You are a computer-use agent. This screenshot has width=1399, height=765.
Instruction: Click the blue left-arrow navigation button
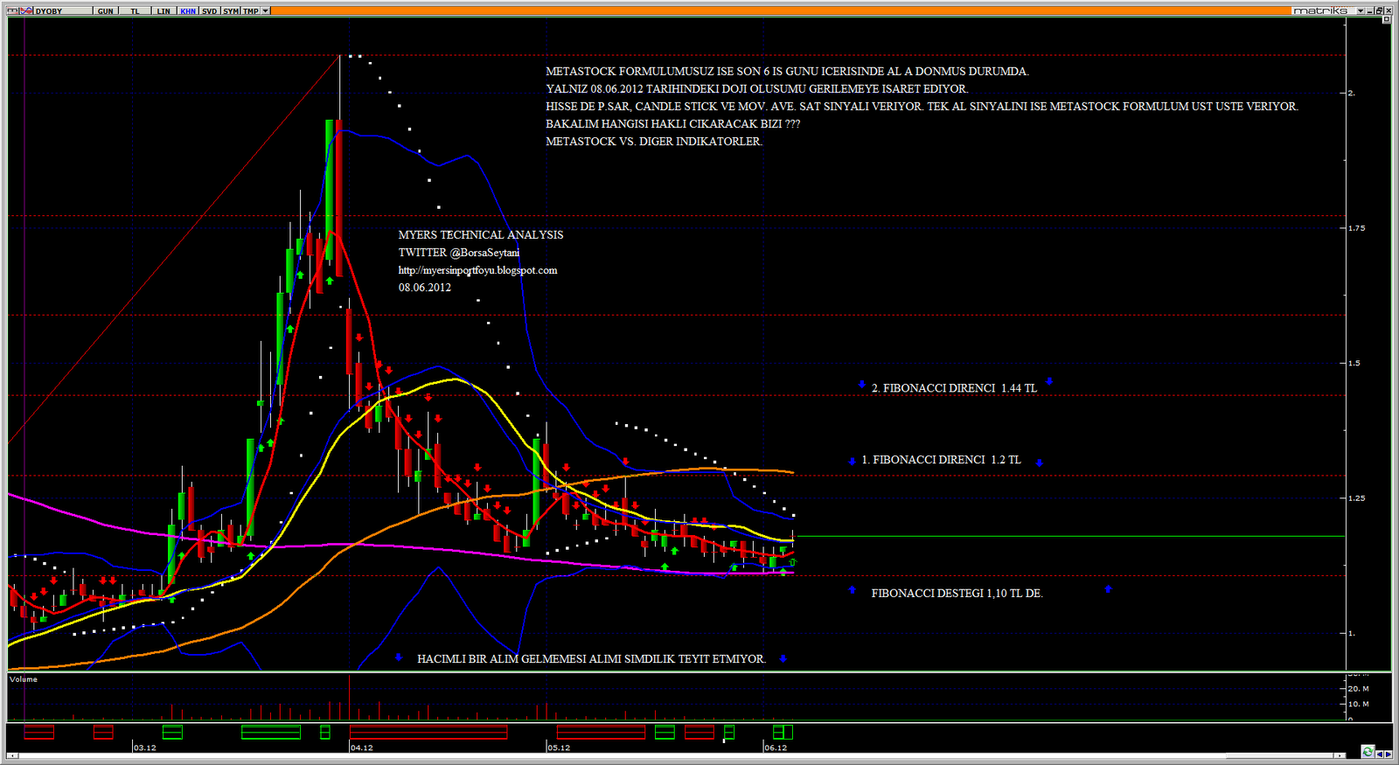(1380, 754)
